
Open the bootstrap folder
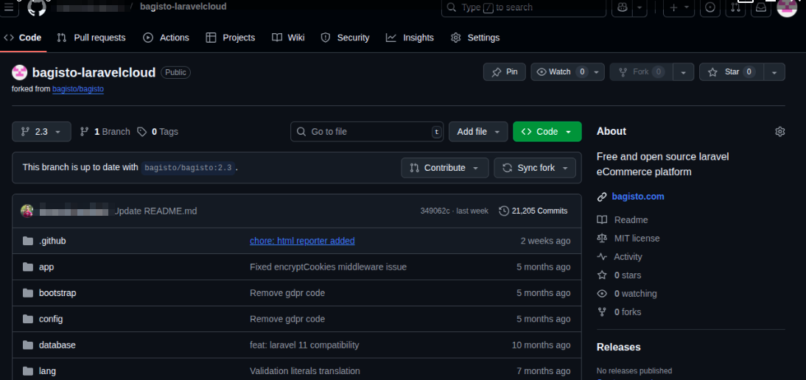click(57, 292)
